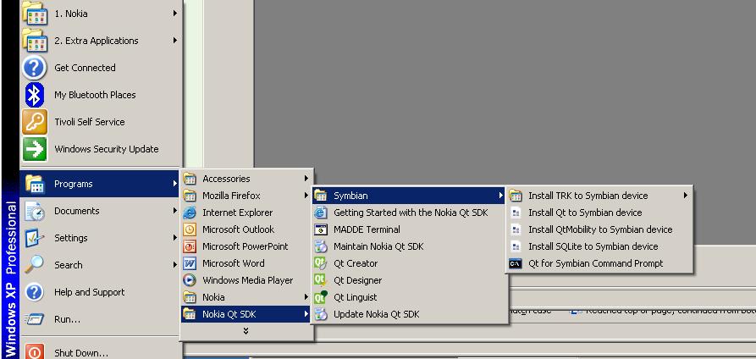Click the Qt Creator icon
Image resolution: width=756 pixels, height=359 pixels.
point(320,263)
